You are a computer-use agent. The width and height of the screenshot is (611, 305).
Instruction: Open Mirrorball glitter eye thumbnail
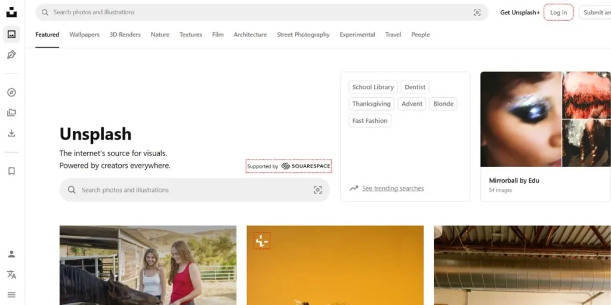pyautogui.click(x=520, y=119)
